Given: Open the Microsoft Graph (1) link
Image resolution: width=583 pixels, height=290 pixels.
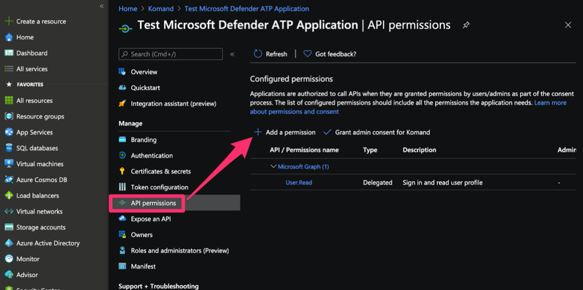Looking at the screenshot, I should pyautogui.click(x=304, y=167).
